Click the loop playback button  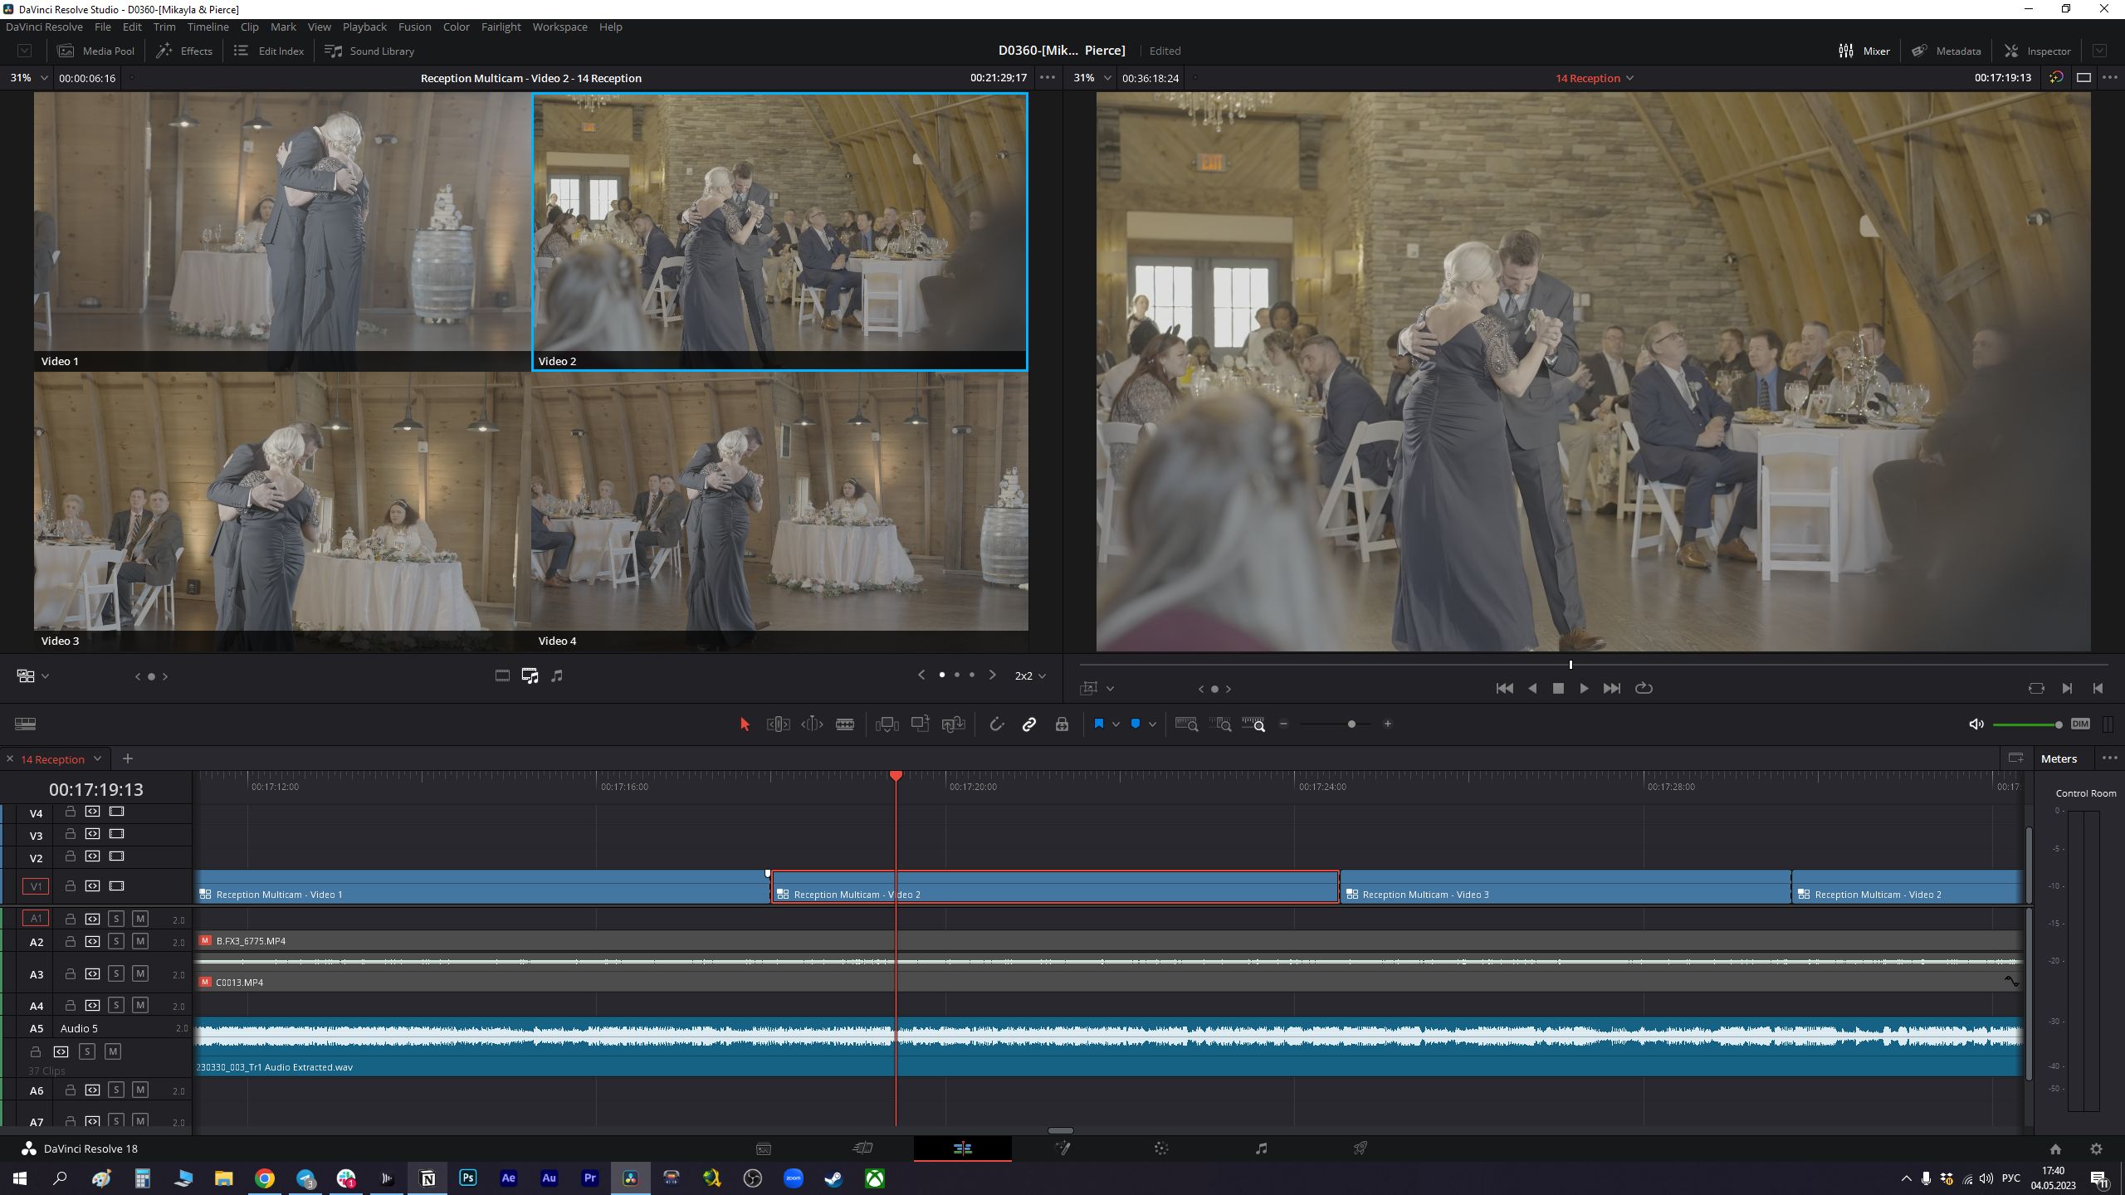point(1644,688)
